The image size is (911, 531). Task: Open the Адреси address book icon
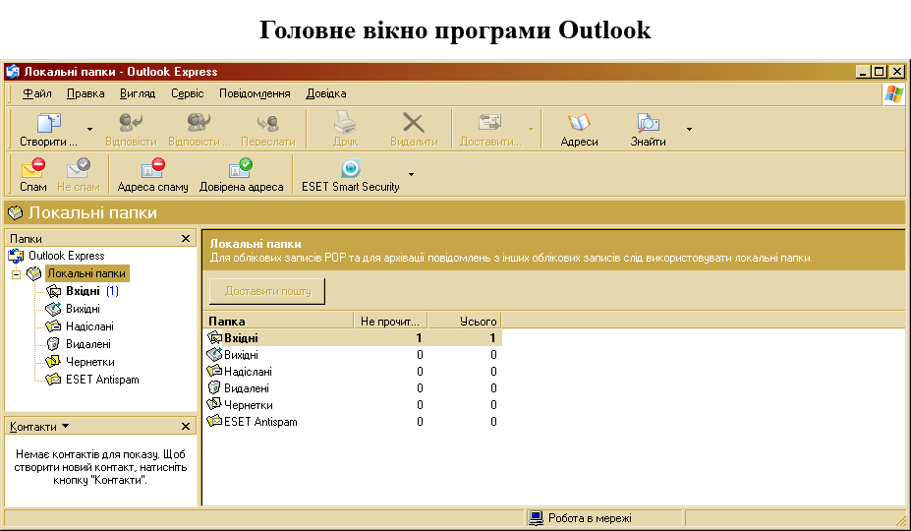coord(579,123)
